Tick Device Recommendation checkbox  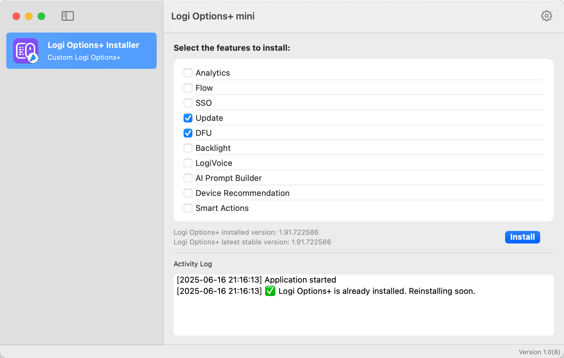click(188, 193)
